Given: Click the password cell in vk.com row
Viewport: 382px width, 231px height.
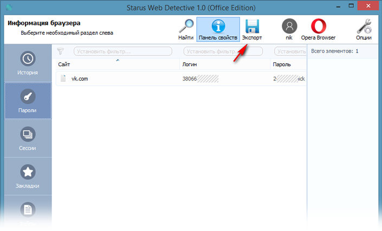Looking at the screenshot, I should click(289, 79).
